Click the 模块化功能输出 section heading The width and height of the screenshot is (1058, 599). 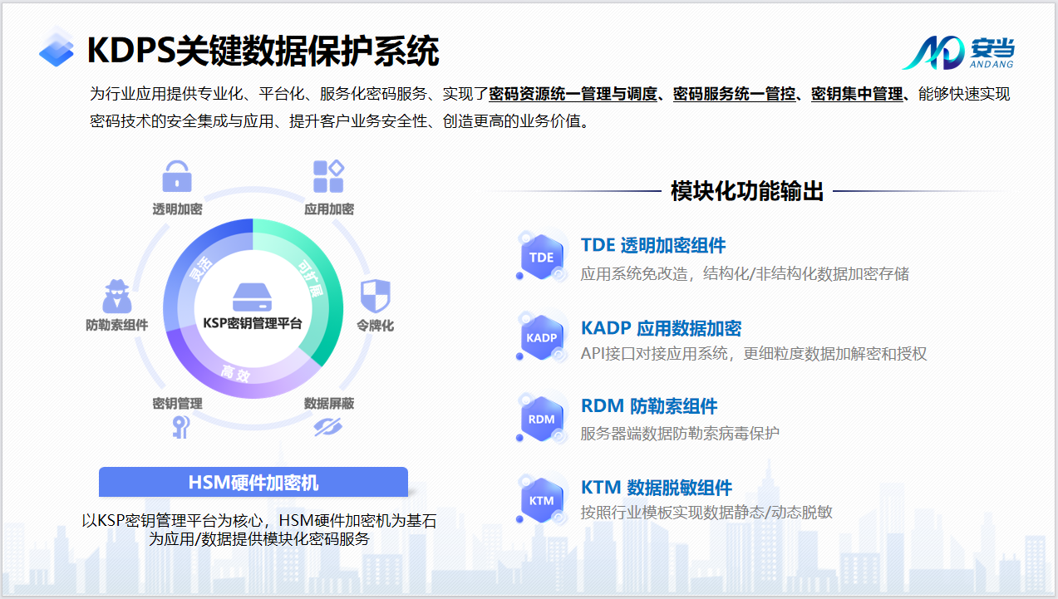pos(747,191)
